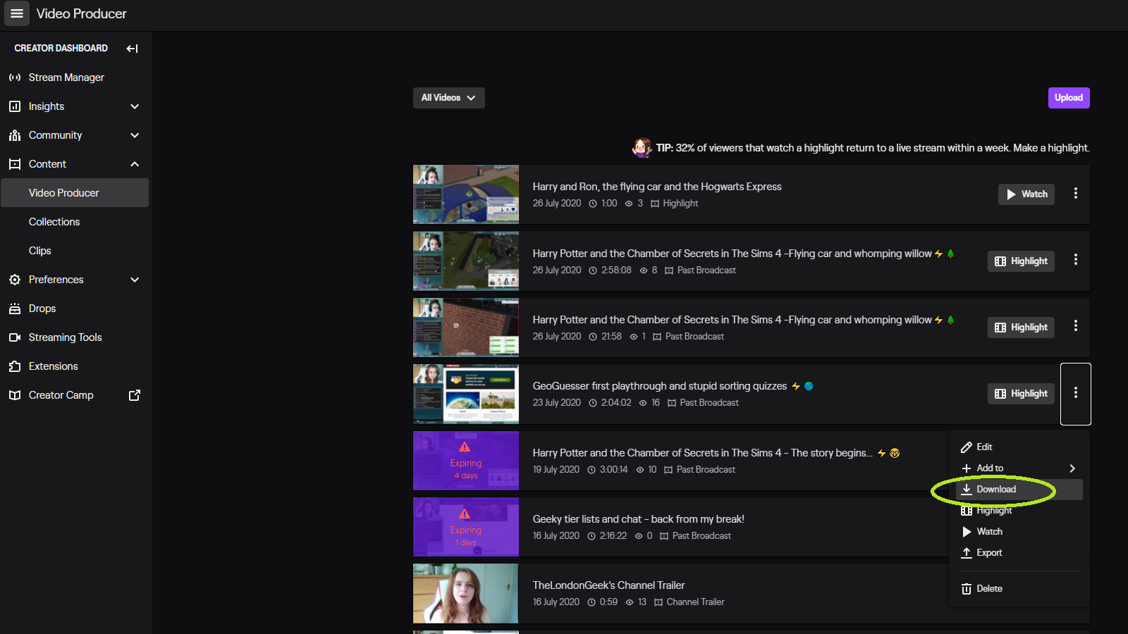Viewport: 1128px width, 634px height.
Task: Click title 'TheLondonGeek's Channel Trailer'
Action: pyautogui.click(x=609, y=585)
